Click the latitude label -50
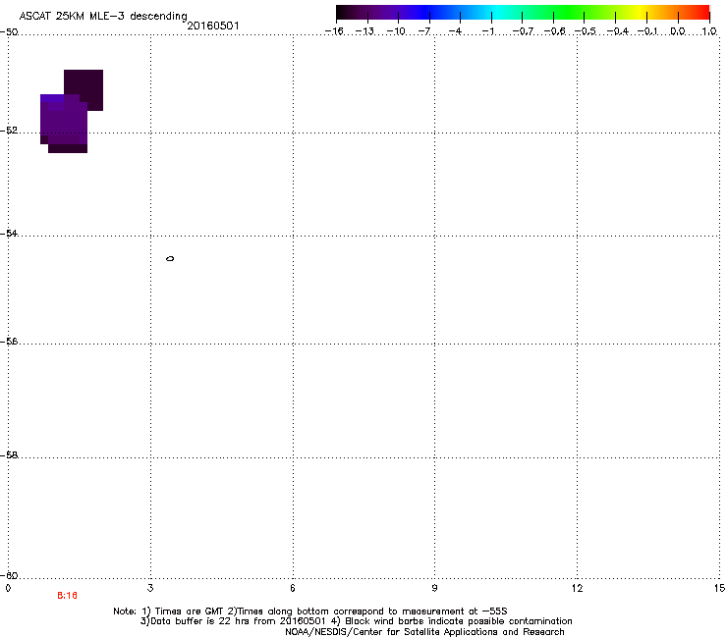Image resolution: width=727 pixels, height=638 pixels. 9,32
